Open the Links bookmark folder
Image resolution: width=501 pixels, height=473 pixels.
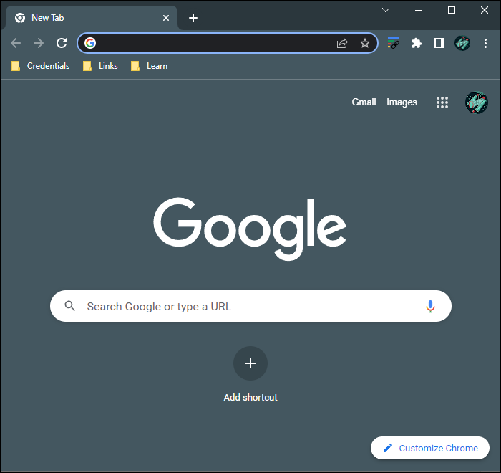point(100,66)
